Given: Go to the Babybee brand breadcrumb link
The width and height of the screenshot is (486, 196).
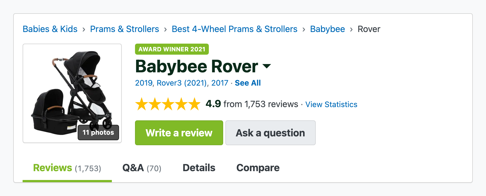Looking at the screenshot, I should [327, 29].
